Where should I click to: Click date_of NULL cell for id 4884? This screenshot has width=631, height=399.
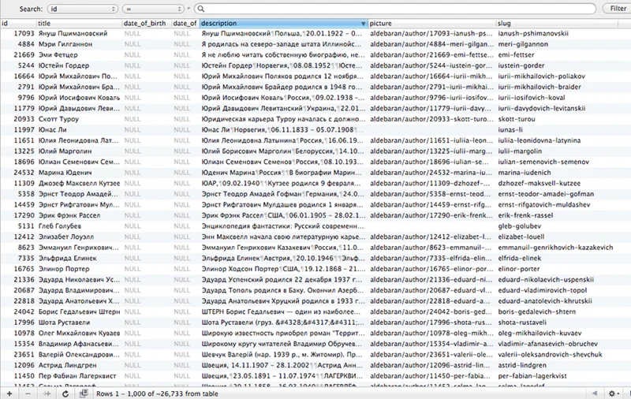point(182,44)
